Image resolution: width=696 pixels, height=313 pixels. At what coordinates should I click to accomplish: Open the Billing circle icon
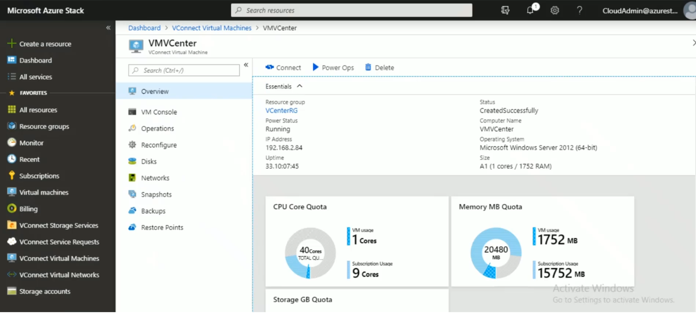[x=12, y=208]
